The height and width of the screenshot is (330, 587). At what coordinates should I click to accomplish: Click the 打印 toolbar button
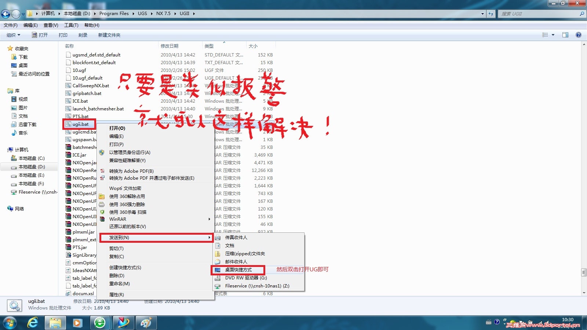pos(63,35)
